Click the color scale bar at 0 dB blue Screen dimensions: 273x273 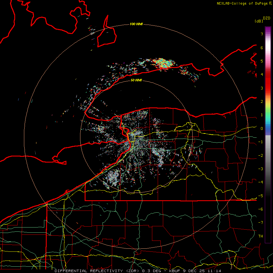268,129
